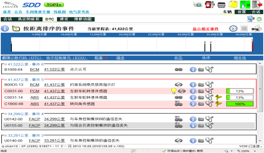Click the green flask status icon

click(x=245, y=4)
